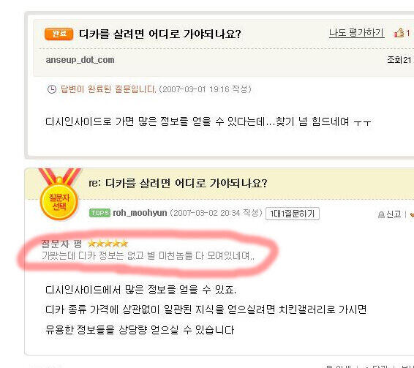Click the clock icon beside 답변이 완료된 질문입니다

click(52, 89)
